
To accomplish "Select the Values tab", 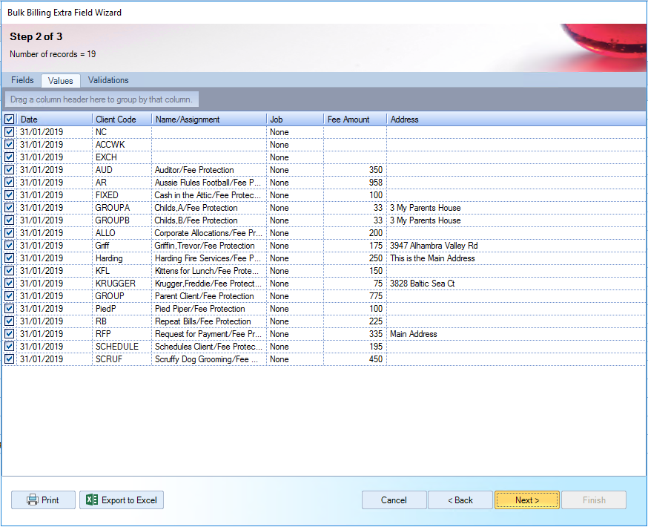I will [60, 81].
